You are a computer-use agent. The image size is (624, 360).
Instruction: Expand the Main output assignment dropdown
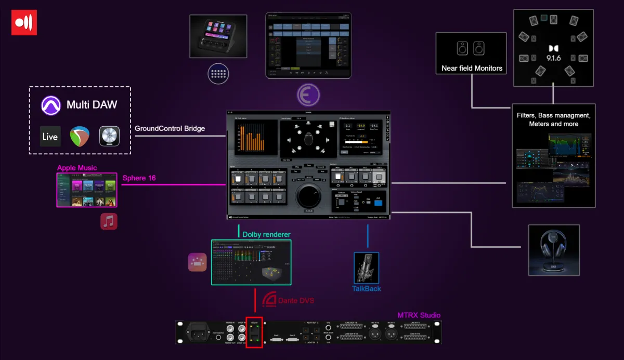[339, 170]
